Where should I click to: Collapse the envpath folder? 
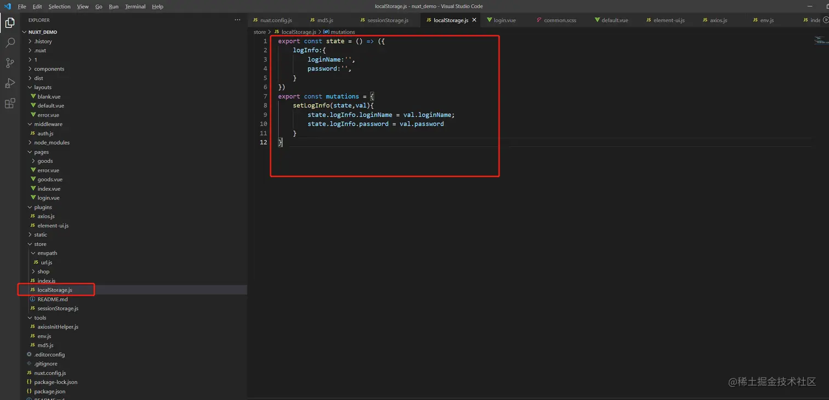(x=47, y=253)
